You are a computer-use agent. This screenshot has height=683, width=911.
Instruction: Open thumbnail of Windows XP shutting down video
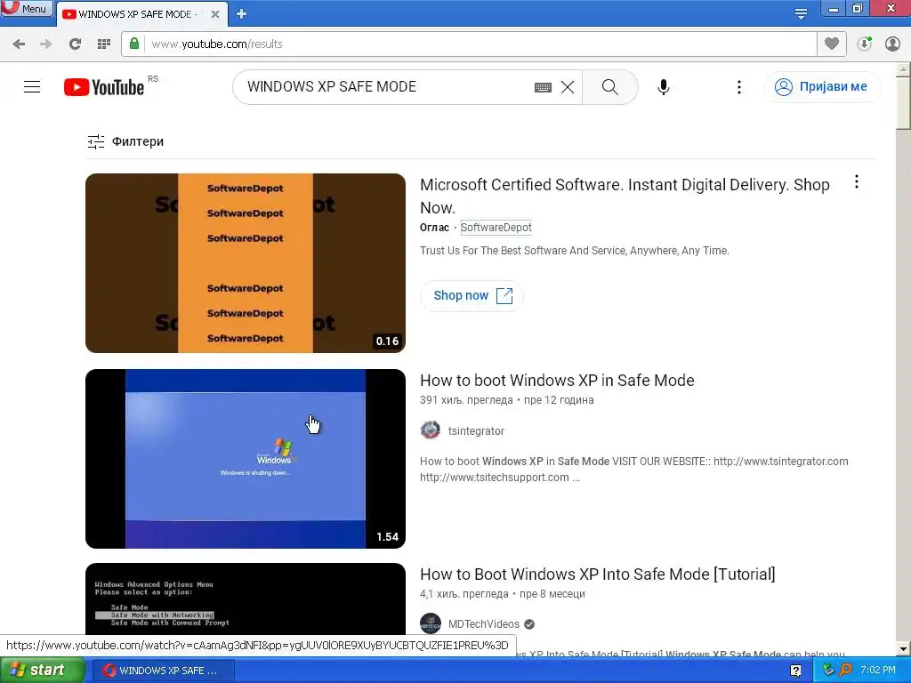pos(246,459)
